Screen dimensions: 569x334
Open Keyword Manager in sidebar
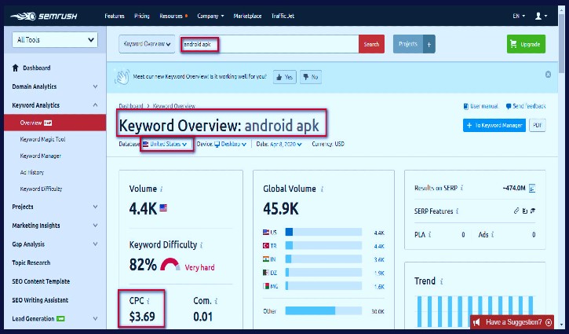tap(41, 156)
